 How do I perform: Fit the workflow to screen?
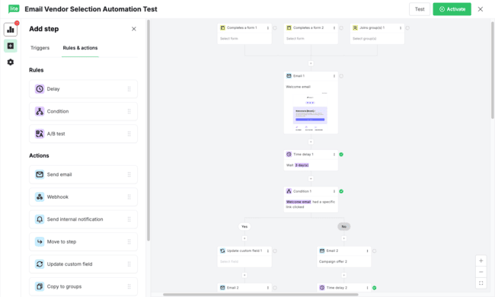(481, 283)
